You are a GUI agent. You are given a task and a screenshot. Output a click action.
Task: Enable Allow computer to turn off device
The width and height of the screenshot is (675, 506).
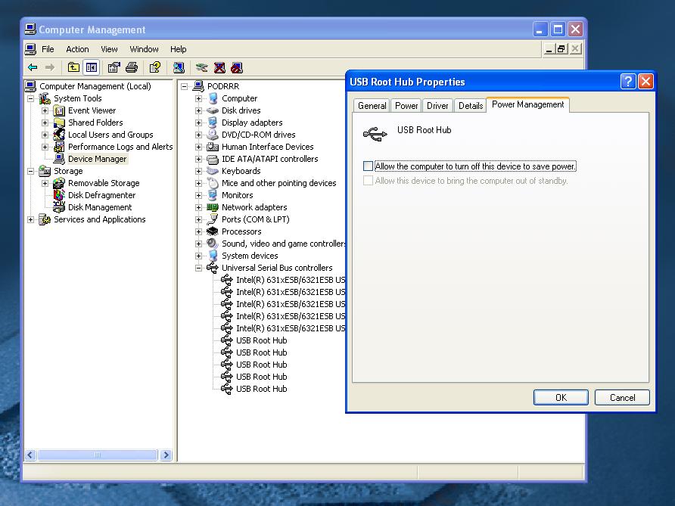[x=368, y=166]
